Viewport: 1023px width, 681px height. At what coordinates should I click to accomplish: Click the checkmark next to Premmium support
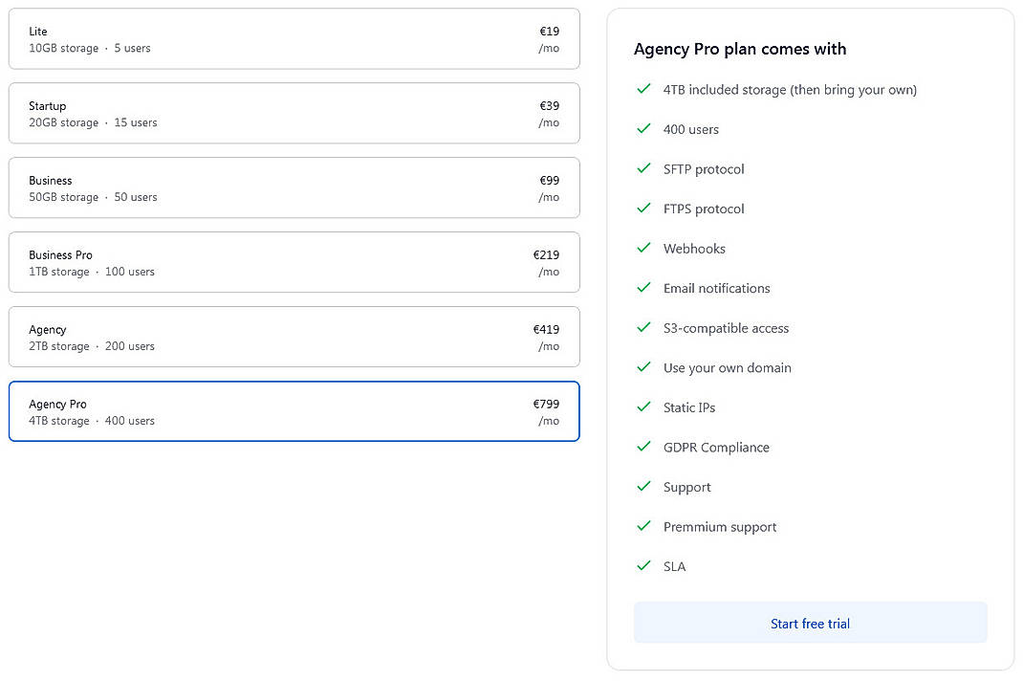click(643, 526)
